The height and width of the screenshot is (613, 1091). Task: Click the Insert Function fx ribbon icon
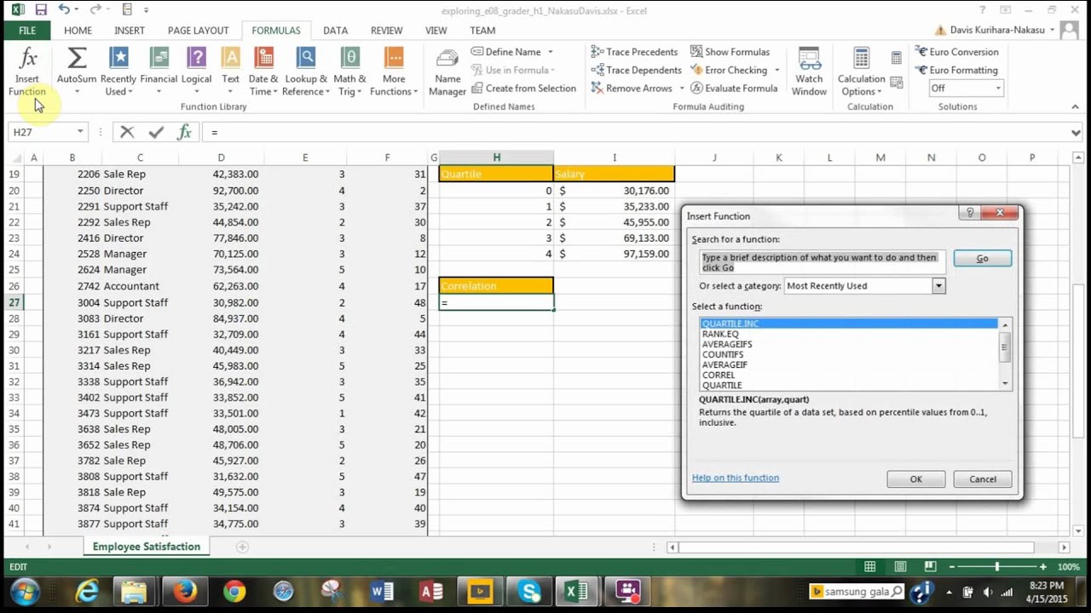[28, 59]
